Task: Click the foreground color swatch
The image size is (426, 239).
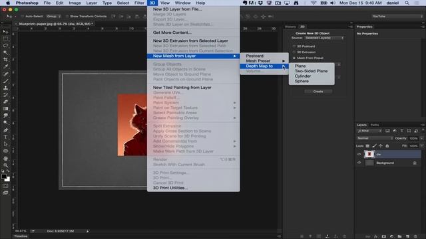Action: click(x=4, y=177)
